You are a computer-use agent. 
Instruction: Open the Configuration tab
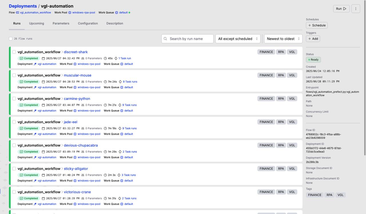[x=88, y=23]
